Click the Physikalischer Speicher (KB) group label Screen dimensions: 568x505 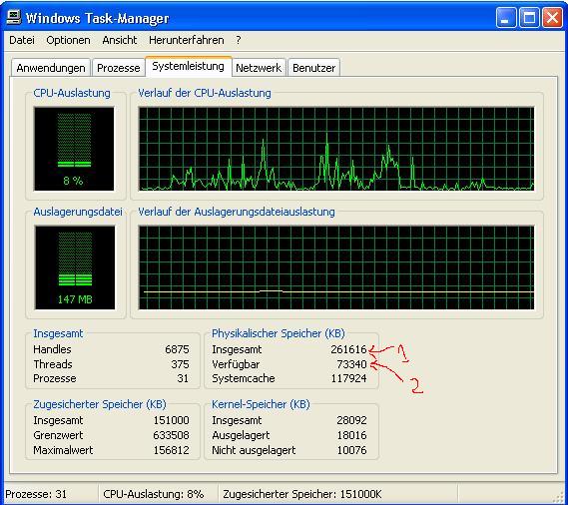(x=279, y=333)
